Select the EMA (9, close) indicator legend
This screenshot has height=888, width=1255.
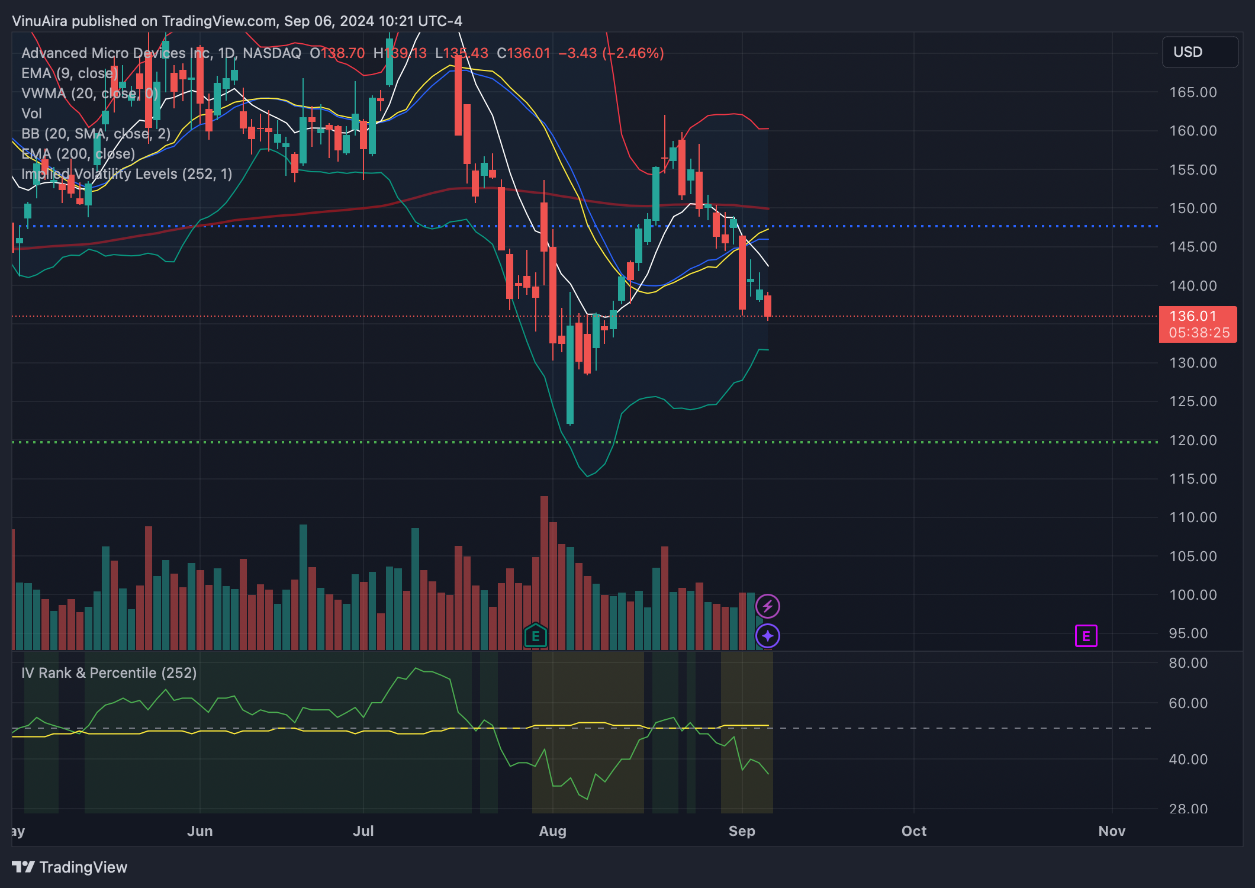[70, 73]
